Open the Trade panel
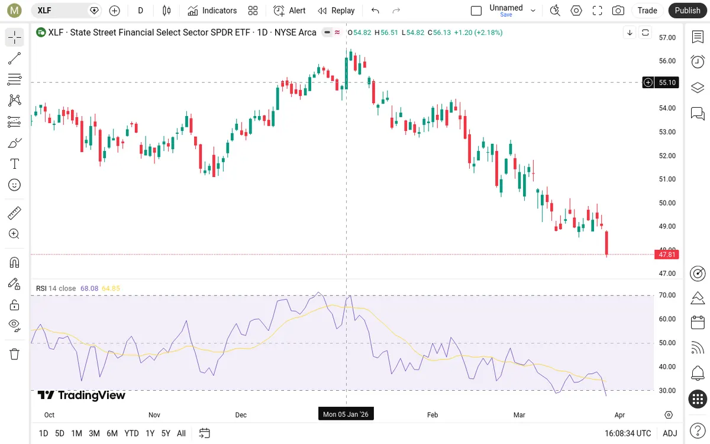Image resolution: width=710 pixels, height=444 pixels. (647, 10)
